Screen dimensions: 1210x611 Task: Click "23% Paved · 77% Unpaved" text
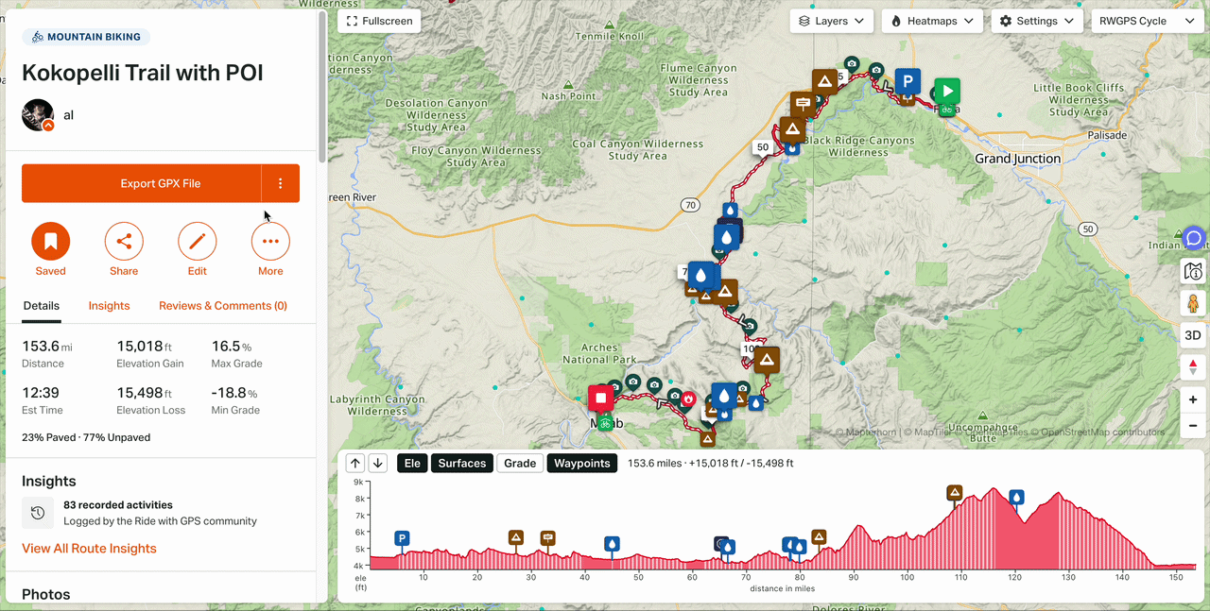(86, 437)
